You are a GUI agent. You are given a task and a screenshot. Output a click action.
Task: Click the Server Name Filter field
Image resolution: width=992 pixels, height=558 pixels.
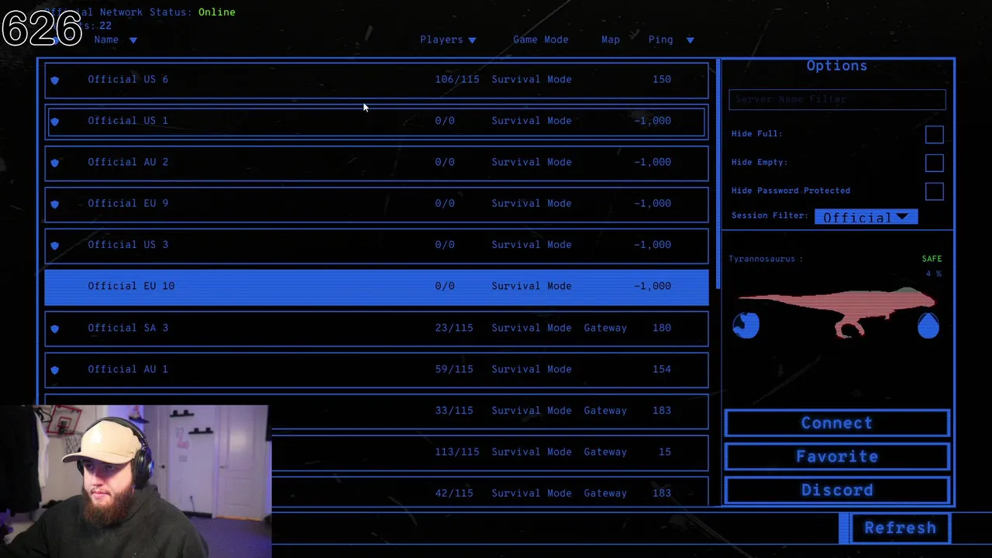[837, 99]
